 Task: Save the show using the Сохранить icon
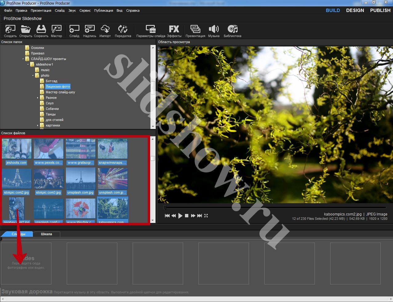coord(41,30)
